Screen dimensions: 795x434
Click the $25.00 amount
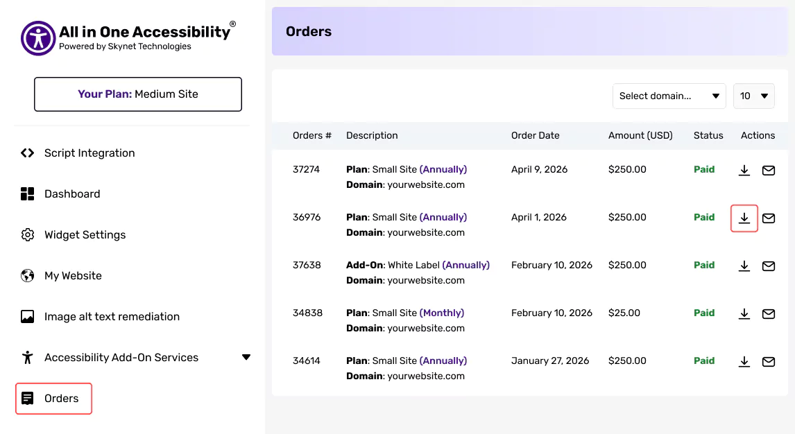624,313
